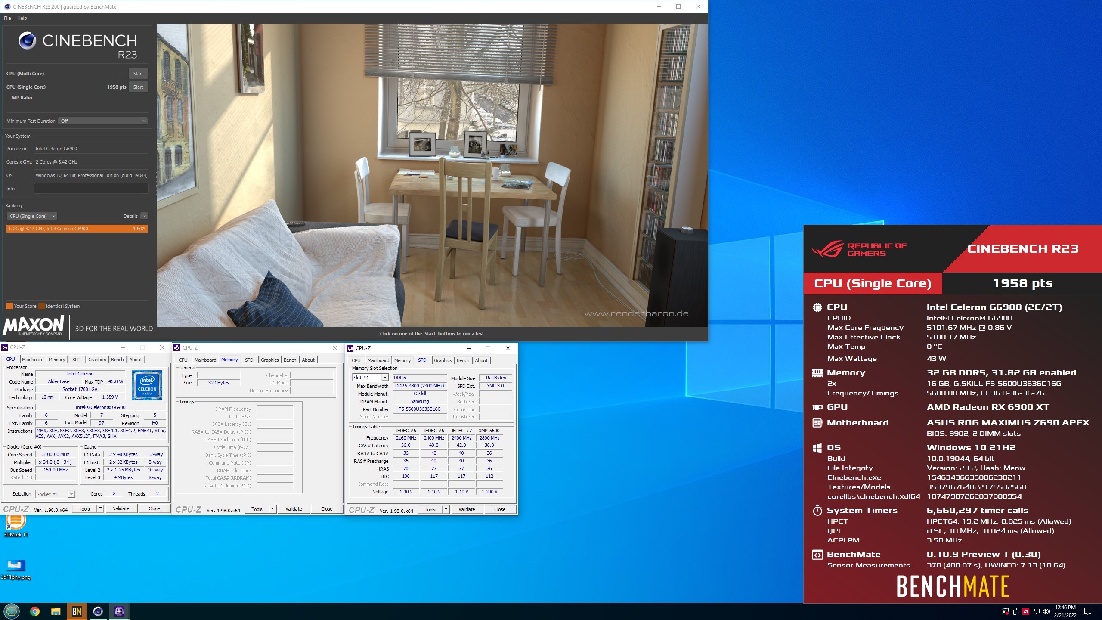This screenshot has height=620, width=1102.
Task: Click Validate in the CPU-Z CPU window
Action: tap(121, 508)
